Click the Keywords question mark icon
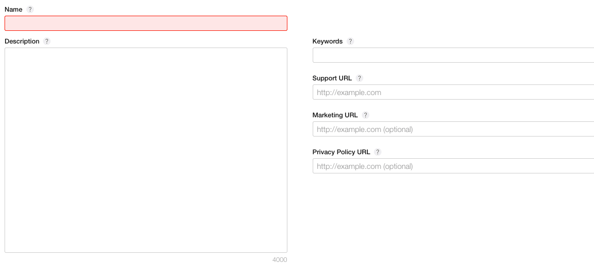 [x=351, y=41]
